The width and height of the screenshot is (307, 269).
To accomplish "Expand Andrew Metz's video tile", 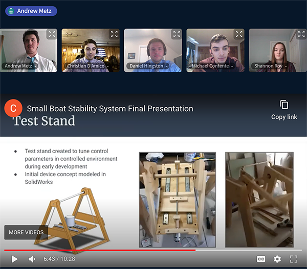I will pos(52,34).
